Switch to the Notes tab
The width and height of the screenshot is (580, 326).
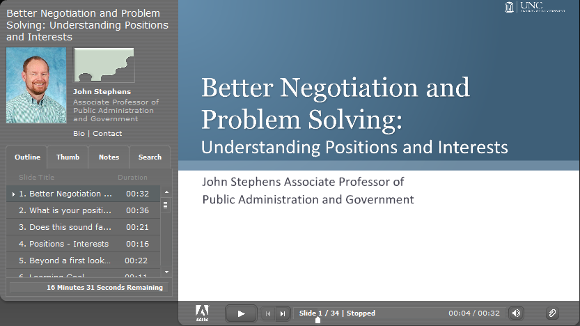[109, 157]
